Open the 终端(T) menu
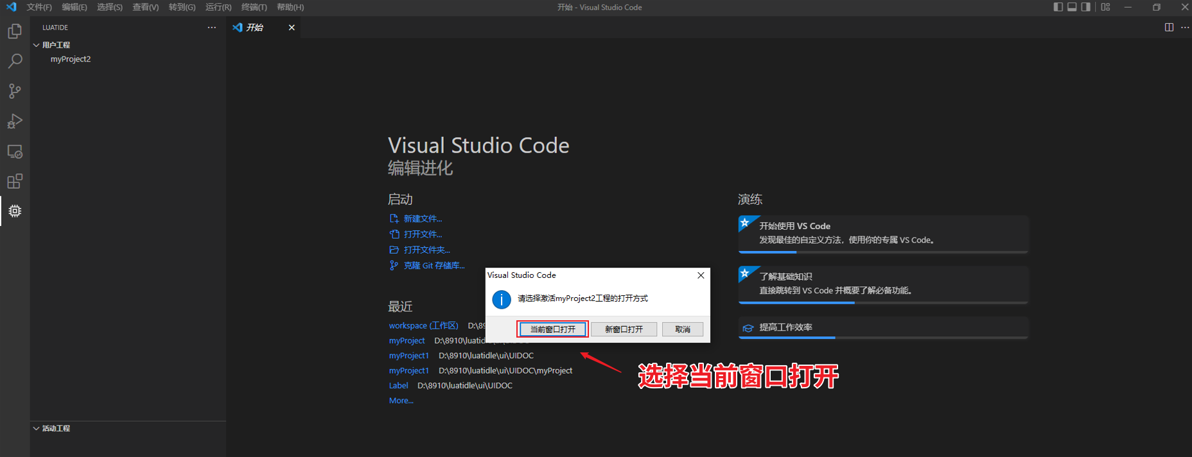 [x=254, y=7]
